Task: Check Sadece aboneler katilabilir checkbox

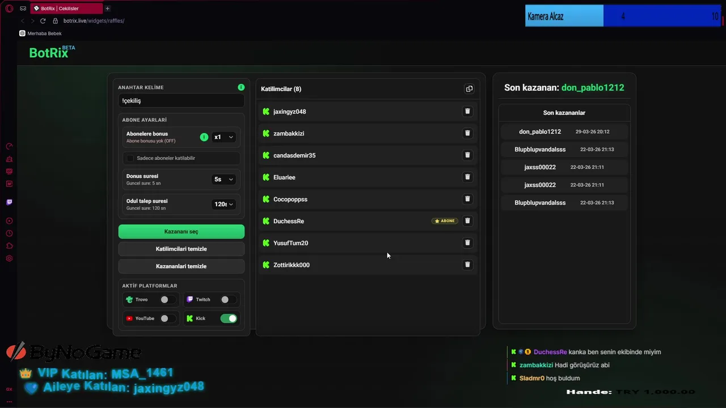Action: click(x=130, y=158)
